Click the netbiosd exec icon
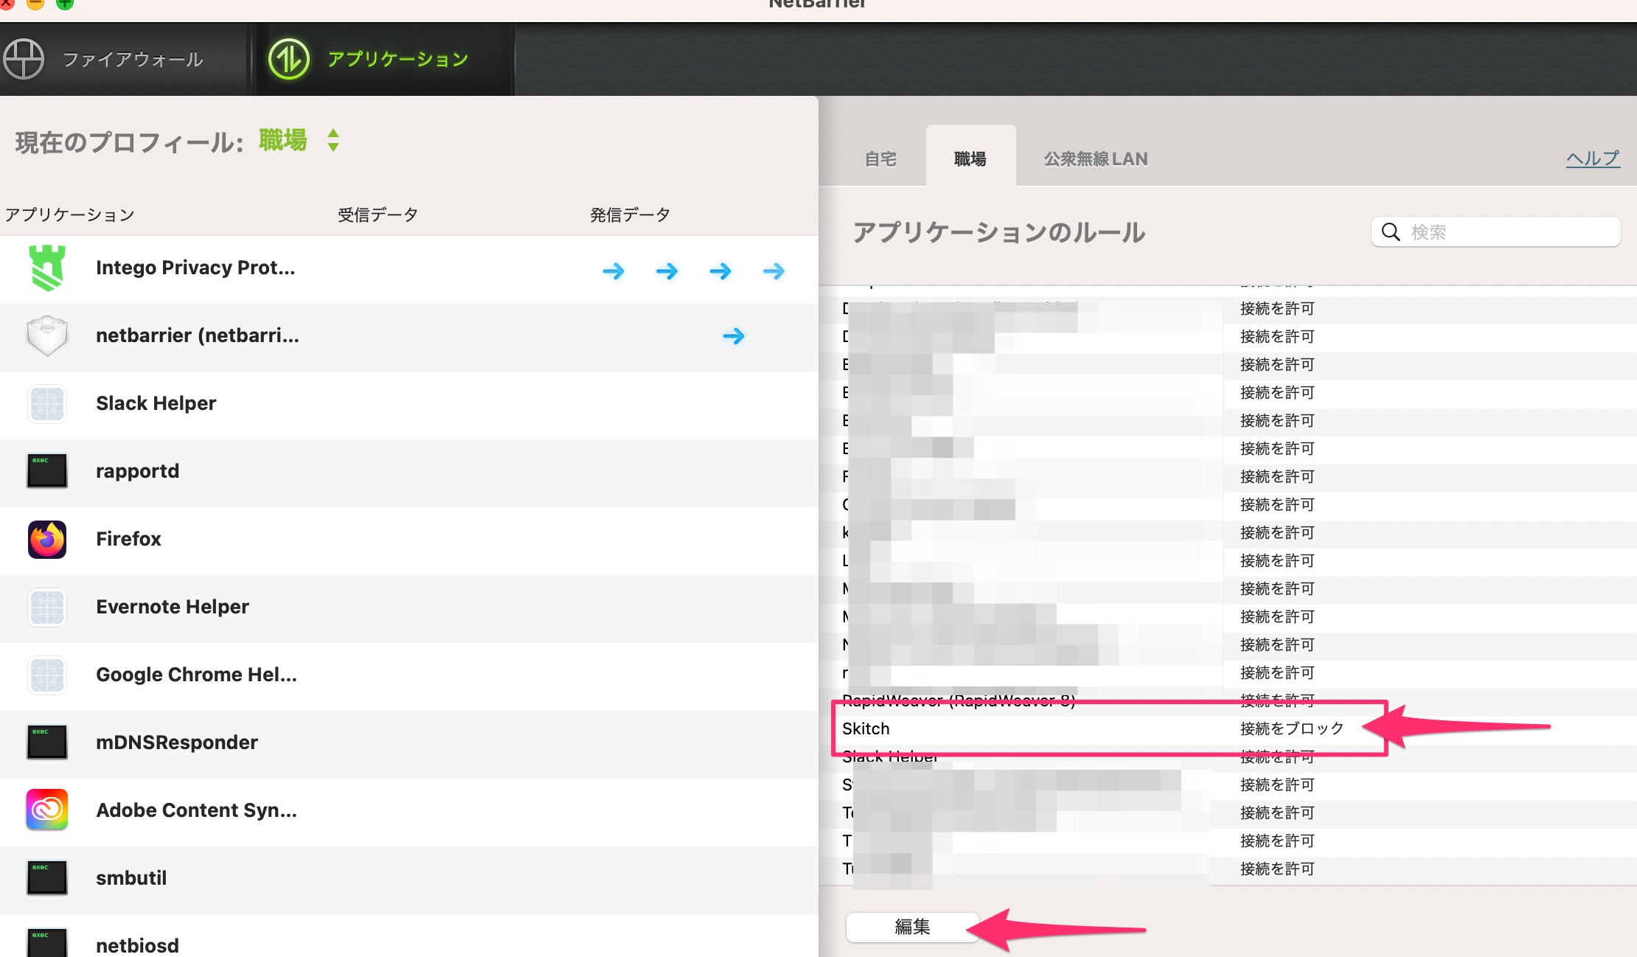1637x957 pixels. (x=47, y=943)
